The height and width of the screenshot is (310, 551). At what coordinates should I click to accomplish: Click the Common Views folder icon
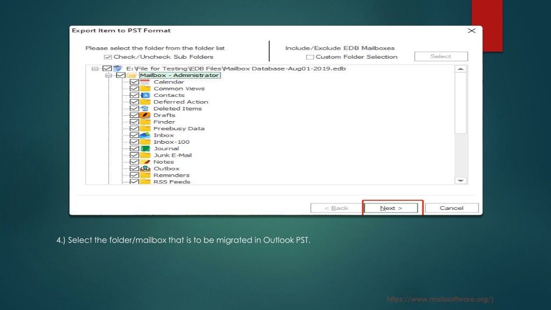pyautogui.click(x=145, y=89)
